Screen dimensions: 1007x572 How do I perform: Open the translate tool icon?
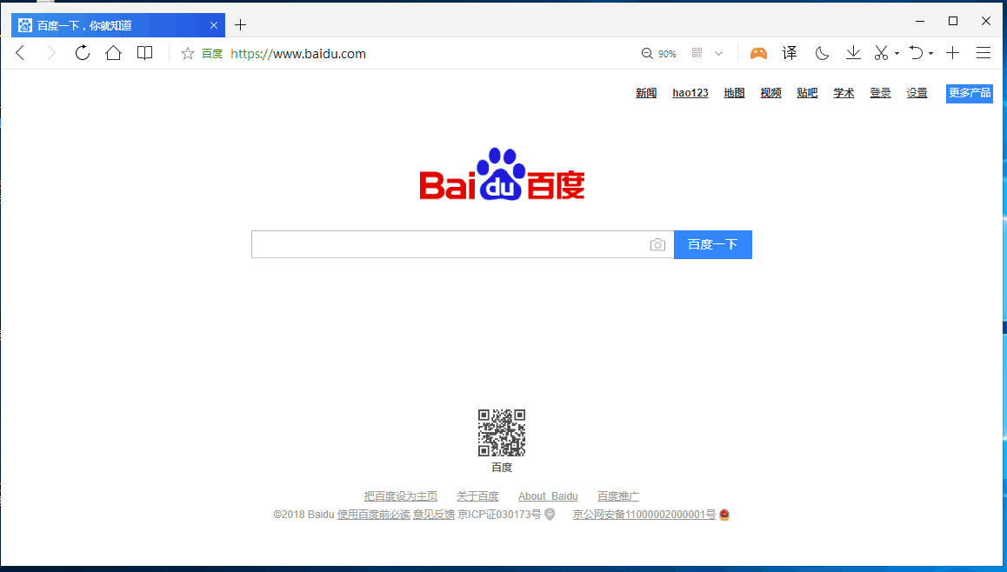click(x=790, y=53)
